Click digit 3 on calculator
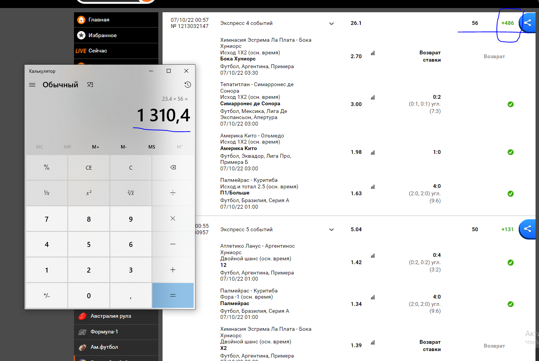Image resolution: width=539 pixels, height=361 pixels. click(x=131, y=270)
